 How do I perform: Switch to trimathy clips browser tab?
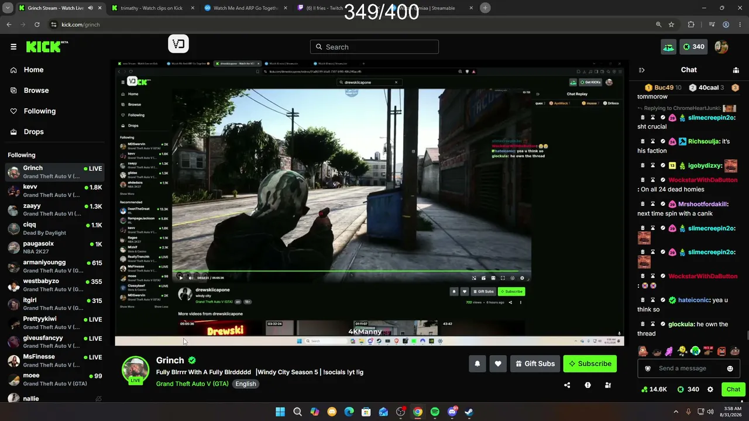151,8
